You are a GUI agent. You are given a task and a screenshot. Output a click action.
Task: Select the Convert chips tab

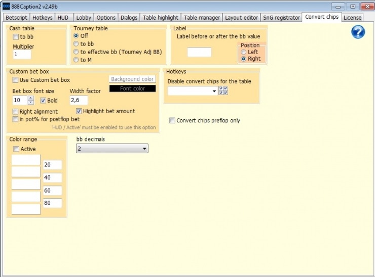coord(322,17)
